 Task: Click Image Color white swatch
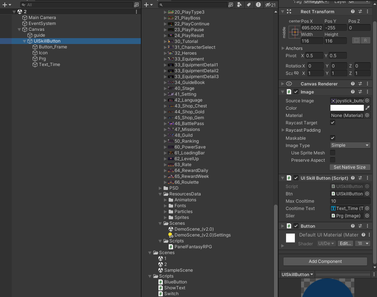[347, 108]
